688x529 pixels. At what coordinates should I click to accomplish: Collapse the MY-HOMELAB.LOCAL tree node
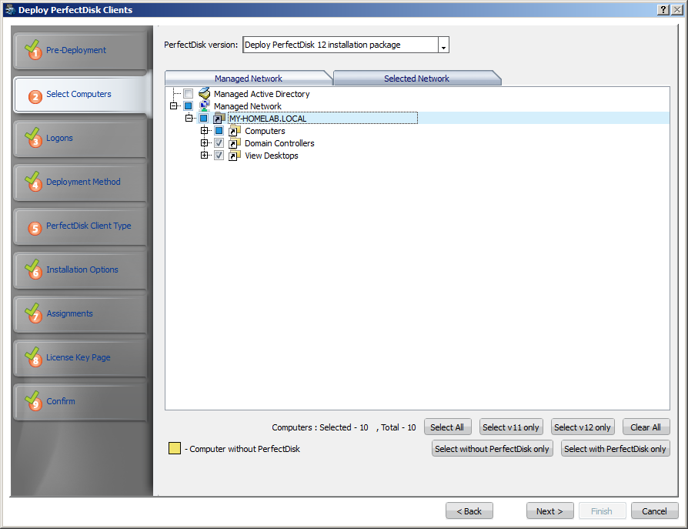click(x=189, y=119)
